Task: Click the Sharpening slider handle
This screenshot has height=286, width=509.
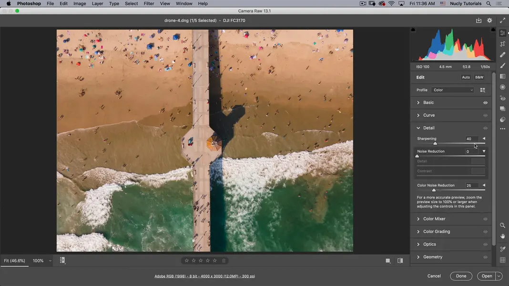Action: click(x=435, y=143)
